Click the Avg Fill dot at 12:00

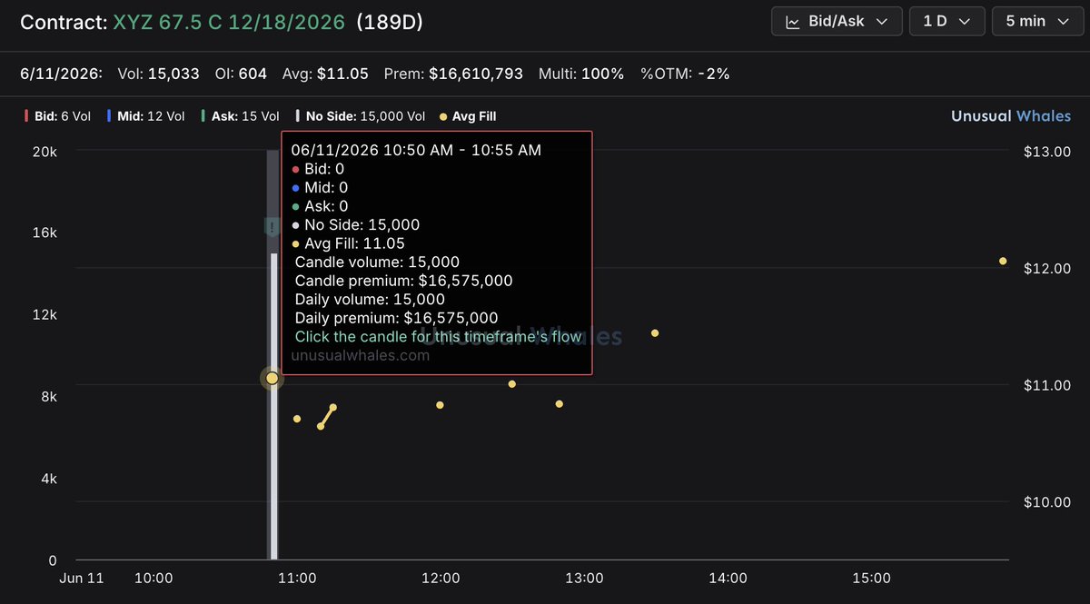coord(440,405)
